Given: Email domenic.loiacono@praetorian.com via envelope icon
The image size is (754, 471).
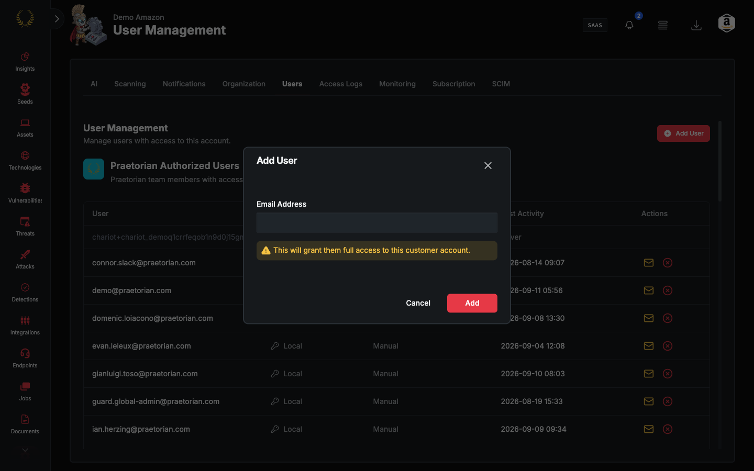Looking at the screenshot, I should coord(649,318).
